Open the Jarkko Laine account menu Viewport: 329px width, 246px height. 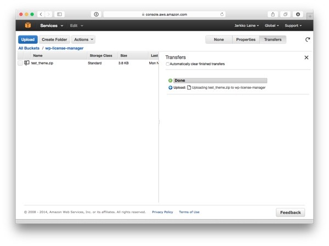pos(247,26)
